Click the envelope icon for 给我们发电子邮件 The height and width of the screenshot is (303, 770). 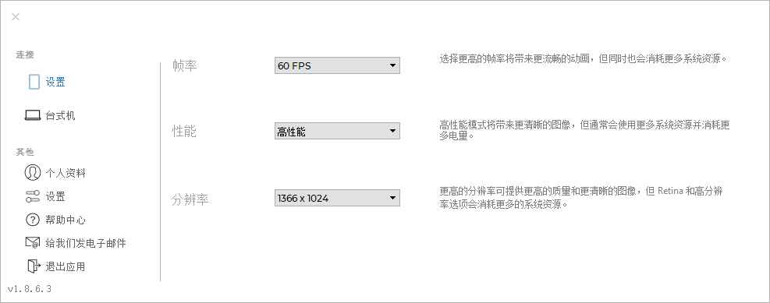[x=33, y=243]
